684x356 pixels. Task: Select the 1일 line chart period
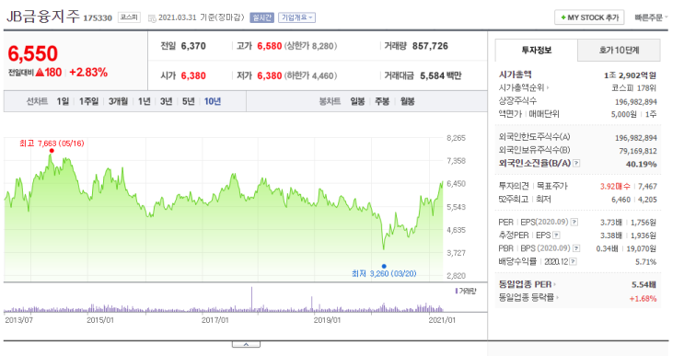63,101
